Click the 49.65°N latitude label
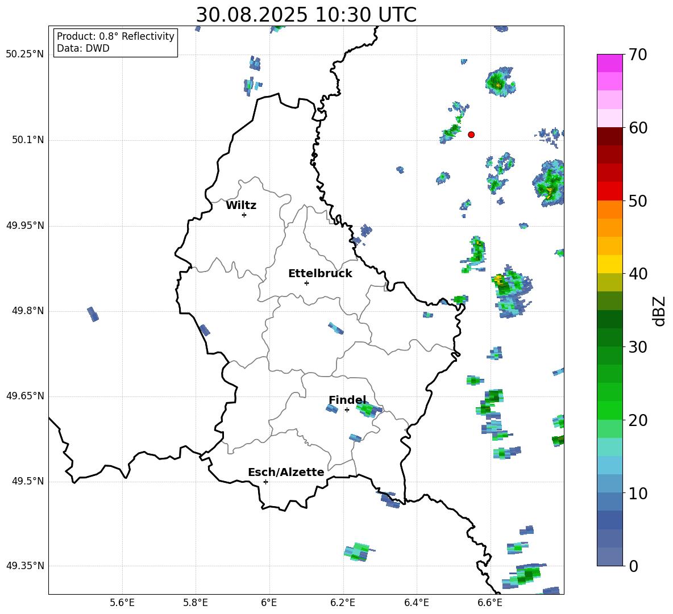Viewport: 673px width, 614px height. click(25, 396)
